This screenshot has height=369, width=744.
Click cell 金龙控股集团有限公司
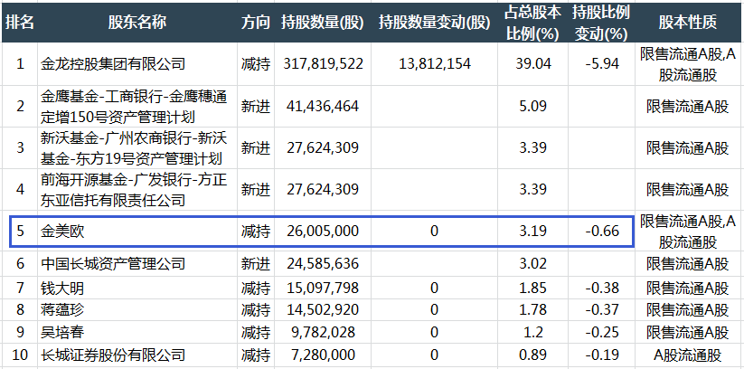pos(137,64)
